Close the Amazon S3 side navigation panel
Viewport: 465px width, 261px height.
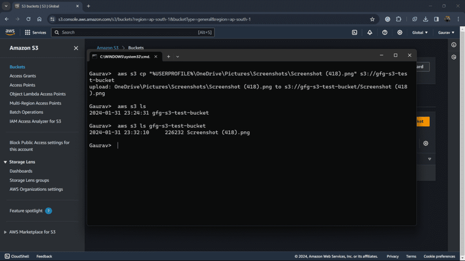[x=76, y=48]
